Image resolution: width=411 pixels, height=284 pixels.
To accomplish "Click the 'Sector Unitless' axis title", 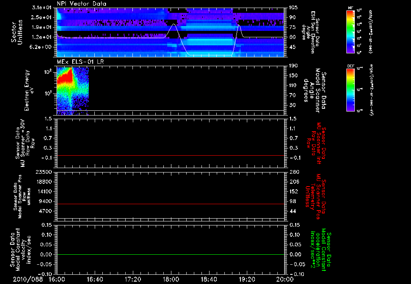I will pyautogui.click(x=17, y=32).
